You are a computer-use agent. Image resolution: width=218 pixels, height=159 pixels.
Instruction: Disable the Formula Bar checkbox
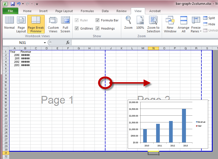click(97, 20)
